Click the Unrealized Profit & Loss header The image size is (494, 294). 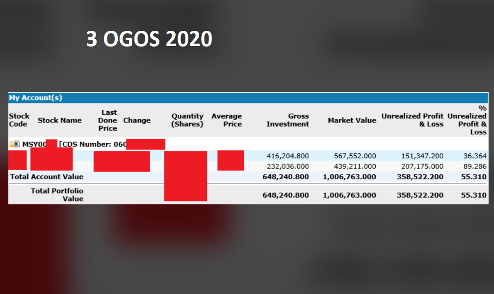coord(412,120)
